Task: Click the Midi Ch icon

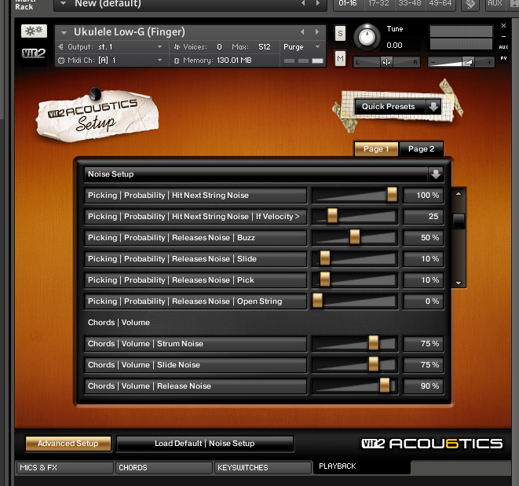Action: (61, 60)
